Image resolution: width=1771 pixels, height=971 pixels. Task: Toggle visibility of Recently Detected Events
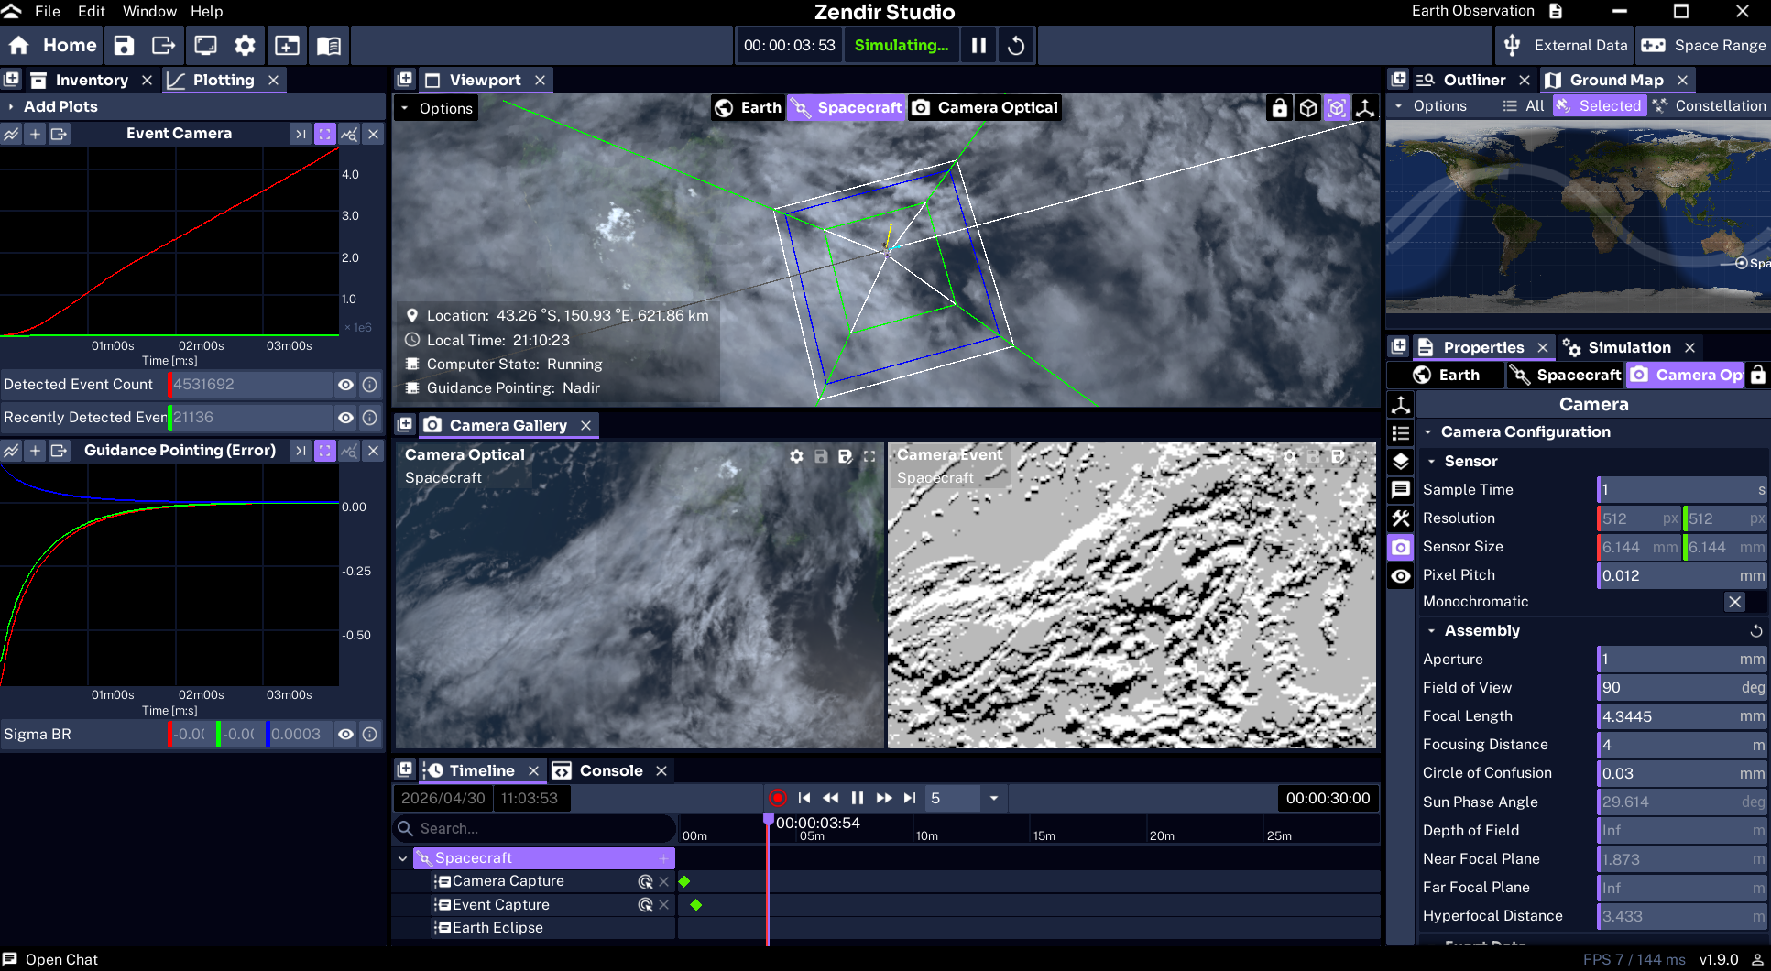(345, 418)
